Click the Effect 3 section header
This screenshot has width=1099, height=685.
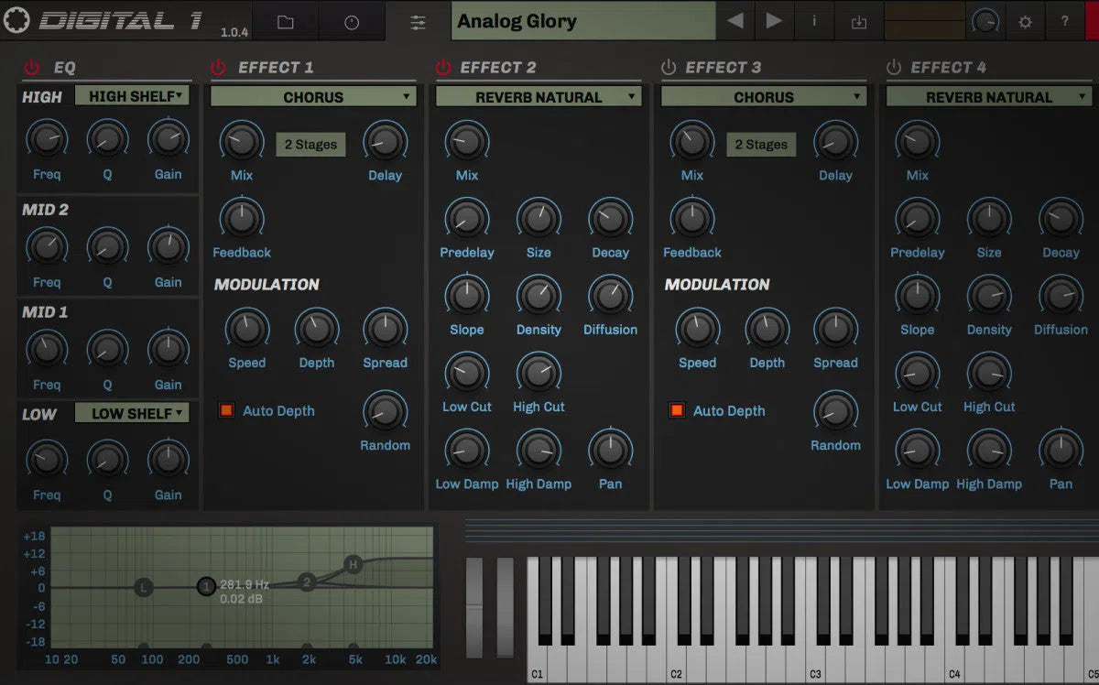pos(724,67)
